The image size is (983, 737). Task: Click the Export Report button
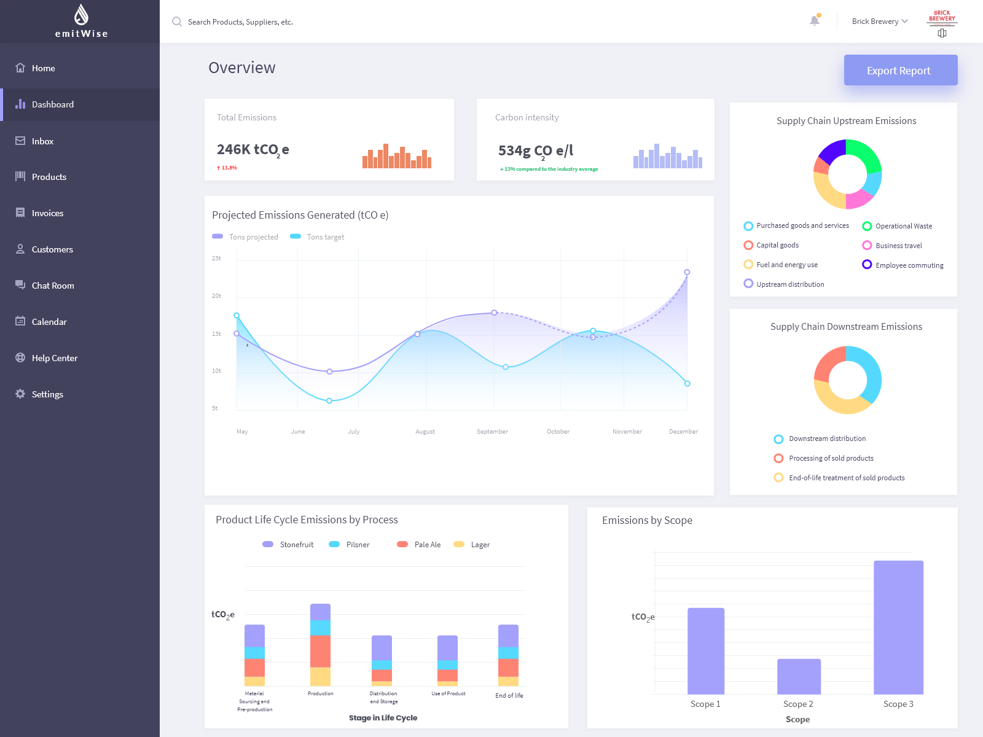899,70
